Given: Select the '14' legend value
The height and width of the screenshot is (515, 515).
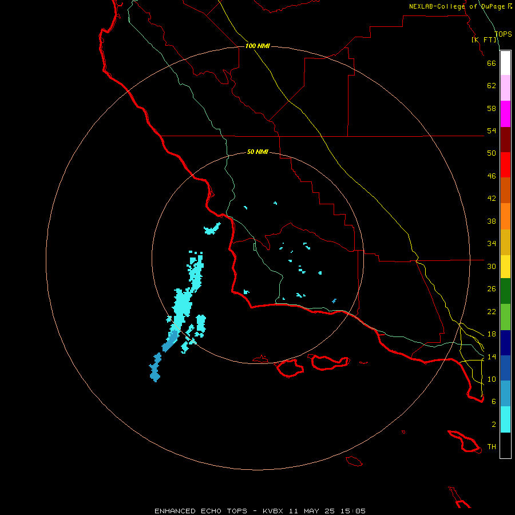Looking at the screenshot, I should [492, 356].
